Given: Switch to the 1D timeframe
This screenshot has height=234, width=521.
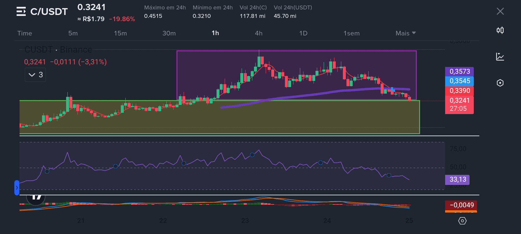Looking at the screenshot, I should tap(303, 33).
